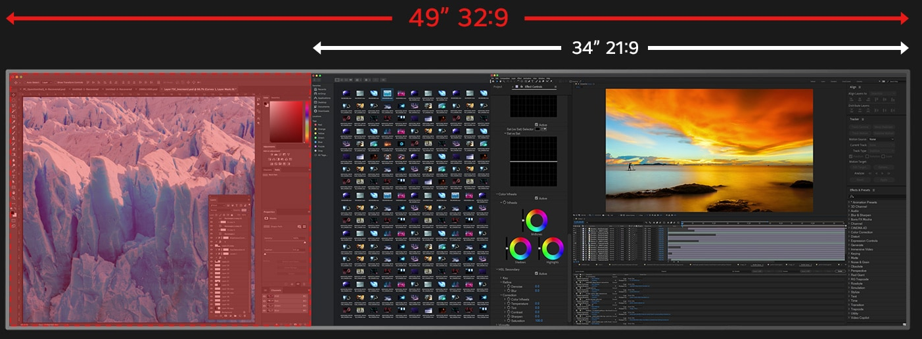
Task: Toggle the Active checkbox under Color Wheels
Action: tap(537, 198)
